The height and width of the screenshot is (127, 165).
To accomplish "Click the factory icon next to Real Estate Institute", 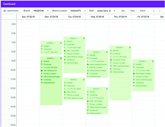I will (x=134, y=74).
